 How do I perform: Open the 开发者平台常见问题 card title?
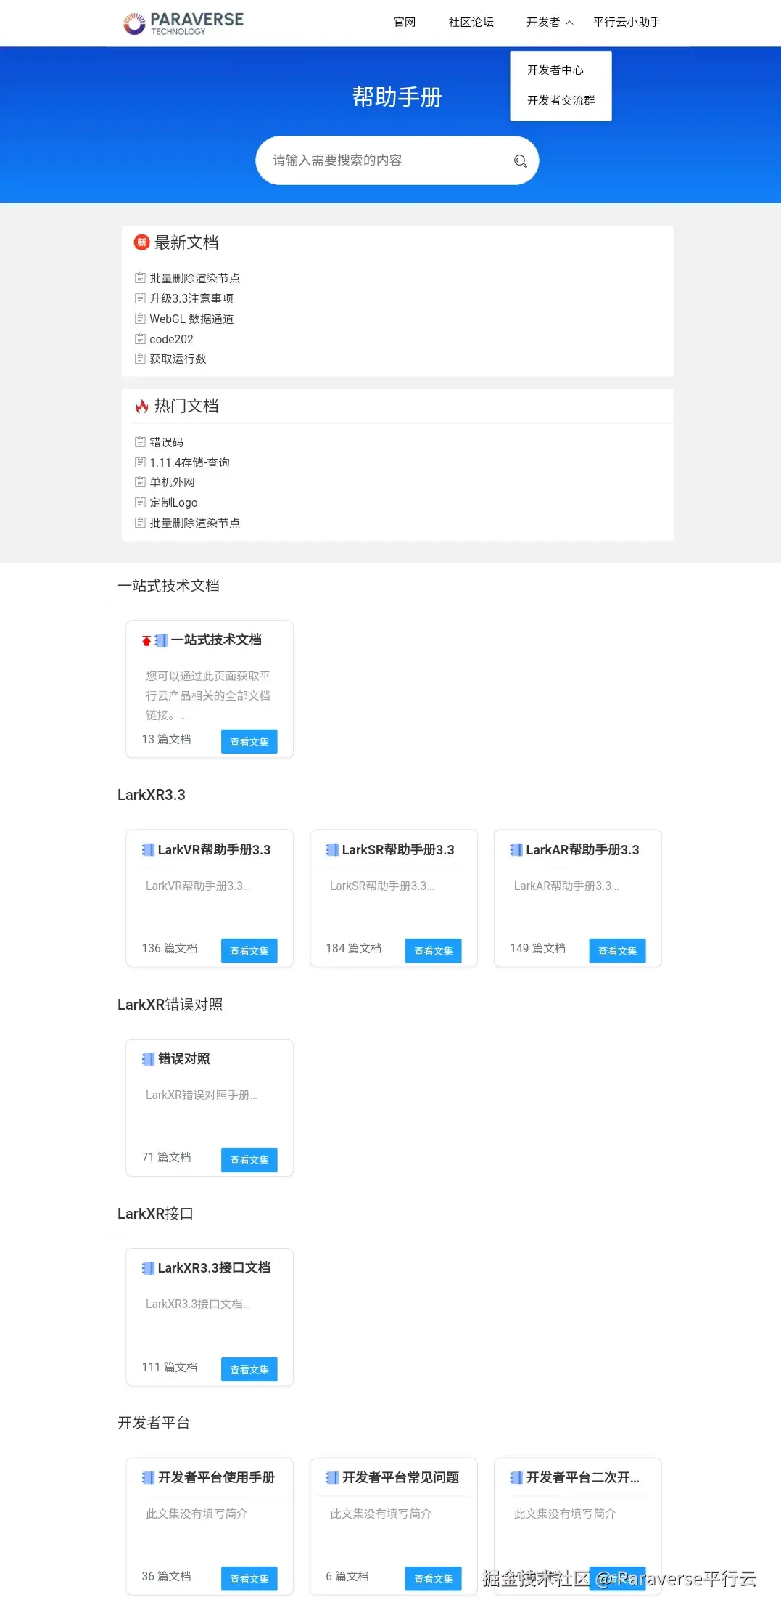400,1478
